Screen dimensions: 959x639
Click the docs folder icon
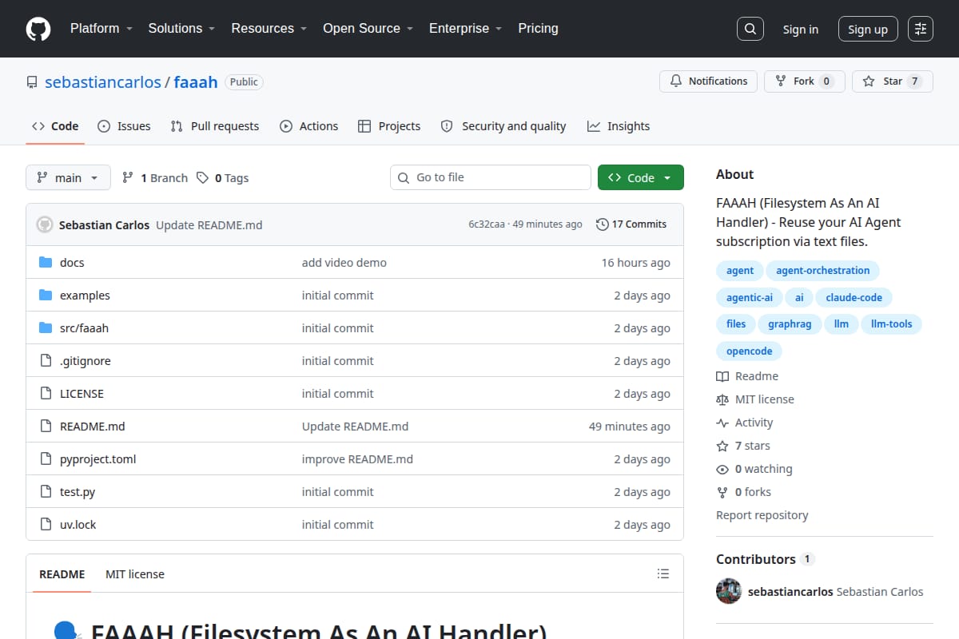click(x=46, y=262)
